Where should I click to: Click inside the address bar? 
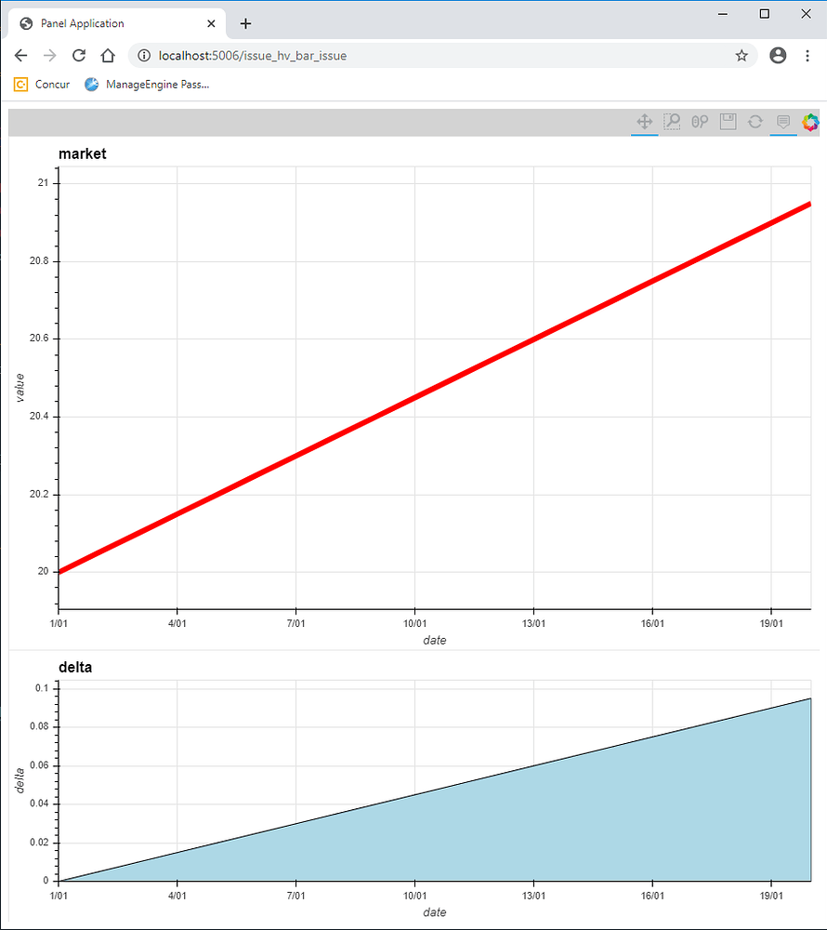click(372, 56)
